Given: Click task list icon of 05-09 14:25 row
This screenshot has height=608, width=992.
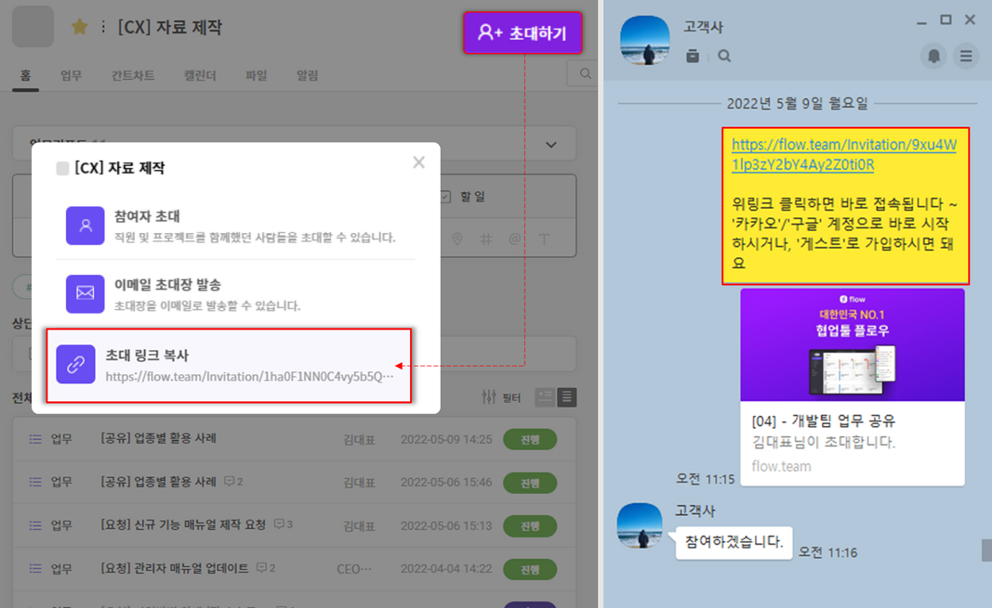Looking at the screenshot, I should point(34,439).
